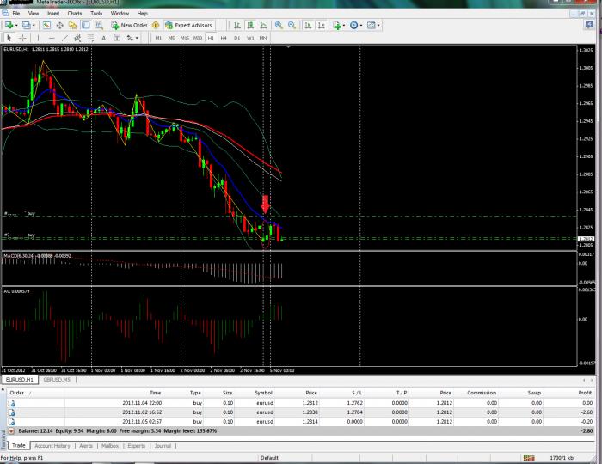This screenshot has height=464, width=602.
Task: Open MetaEditor with the yellow icon
Action: 156,25
